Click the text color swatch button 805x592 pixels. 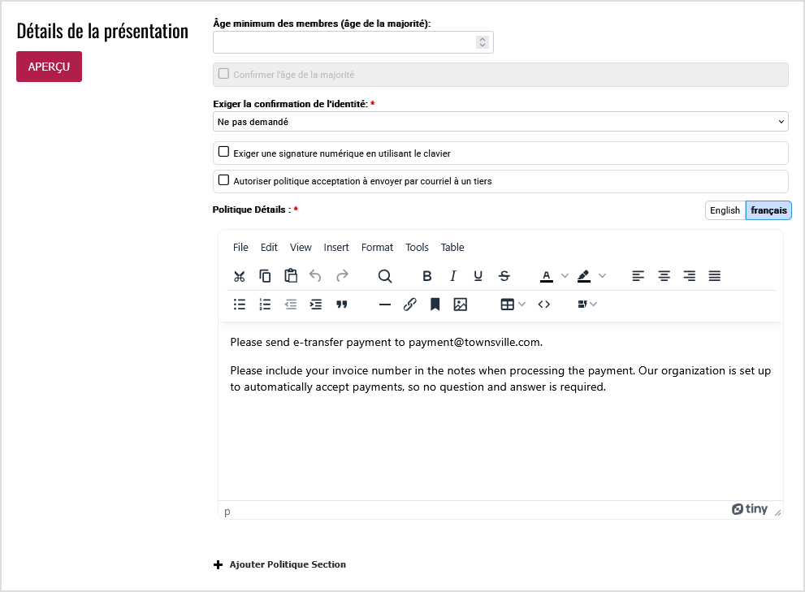coord(547,276)
